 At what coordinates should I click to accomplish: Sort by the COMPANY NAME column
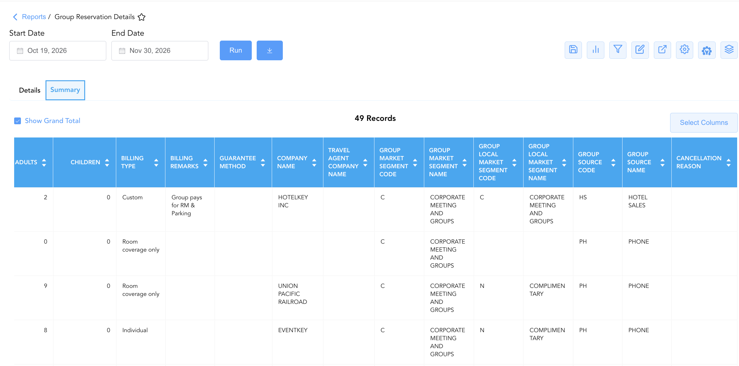pyautogui.click(x=314, y=162)
